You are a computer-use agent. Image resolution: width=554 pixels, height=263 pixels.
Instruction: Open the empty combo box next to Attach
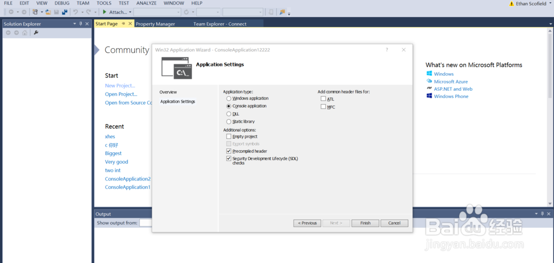[x=157, y=12]
